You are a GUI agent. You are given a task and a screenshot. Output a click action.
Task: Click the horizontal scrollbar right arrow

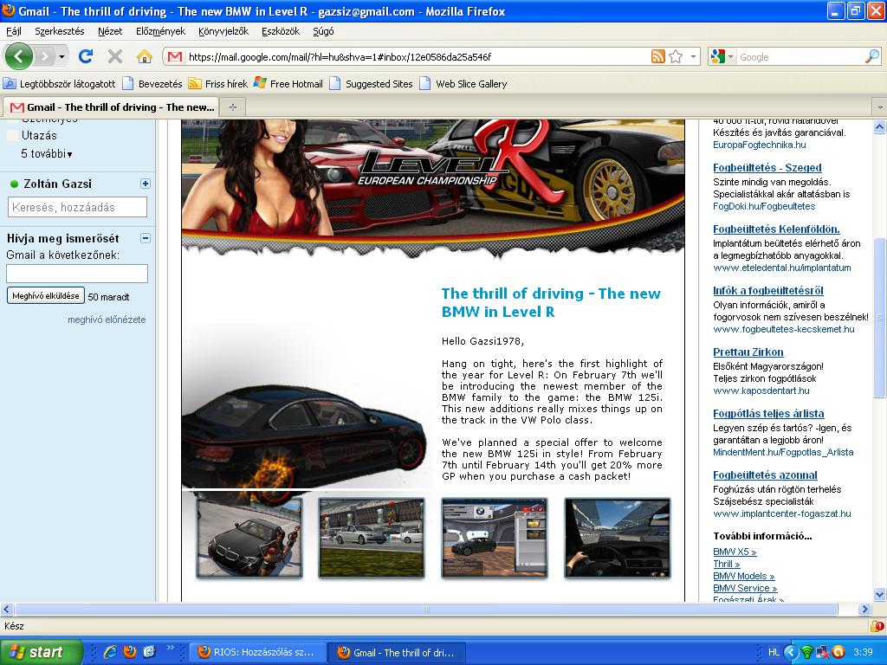tap(864, 609)
